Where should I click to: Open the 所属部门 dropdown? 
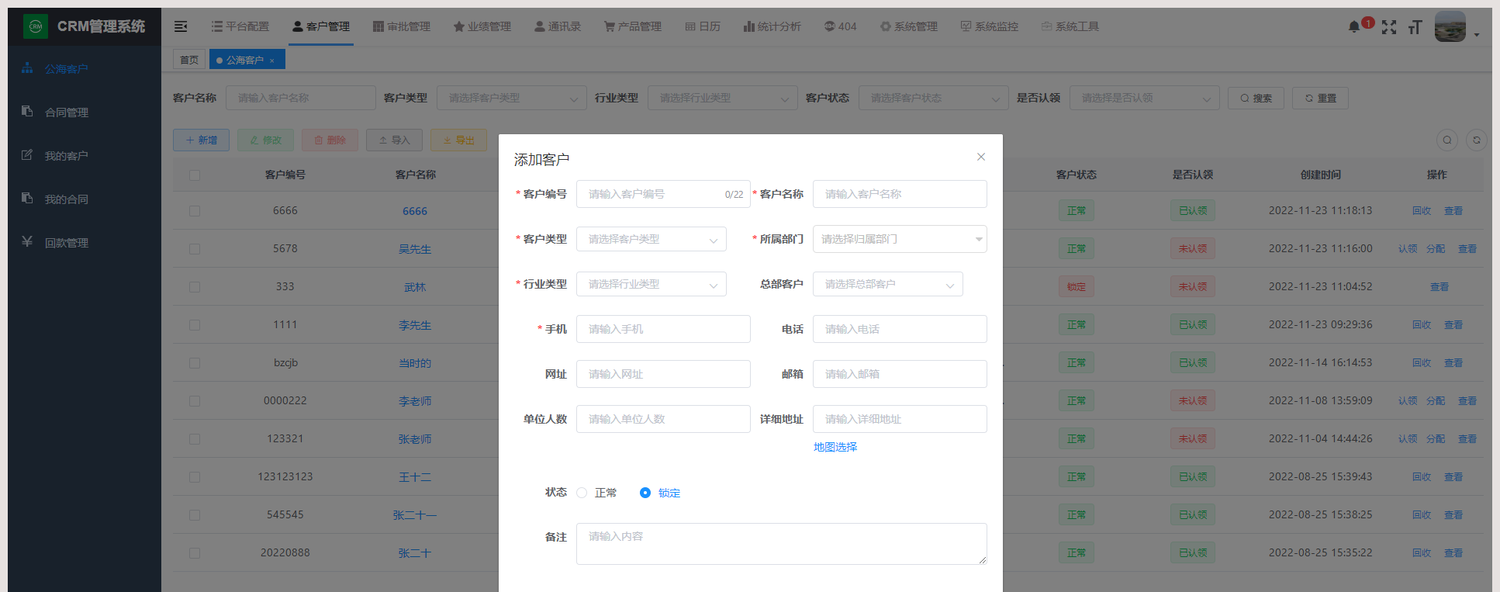[x=899, y=239]
